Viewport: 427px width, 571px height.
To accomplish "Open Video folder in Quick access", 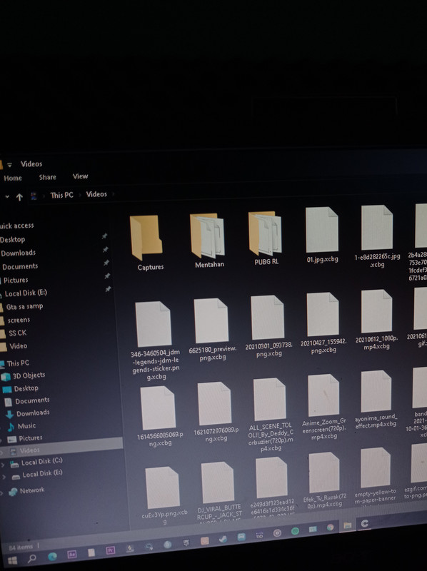I will point(19,346).
